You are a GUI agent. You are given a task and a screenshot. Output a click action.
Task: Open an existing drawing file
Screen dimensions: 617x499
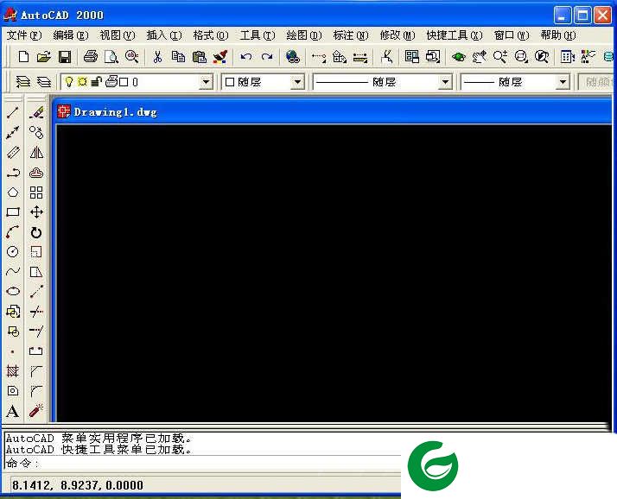pos(44,57)
